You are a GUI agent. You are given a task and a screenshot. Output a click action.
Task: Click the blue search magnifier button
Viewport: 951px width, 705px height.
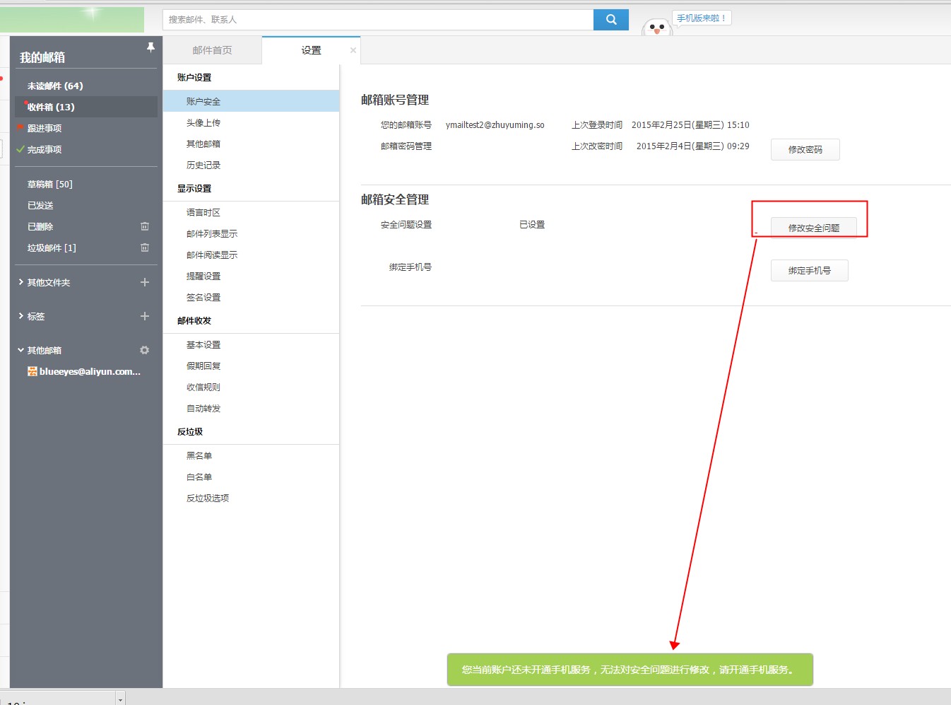click(610, 19)
